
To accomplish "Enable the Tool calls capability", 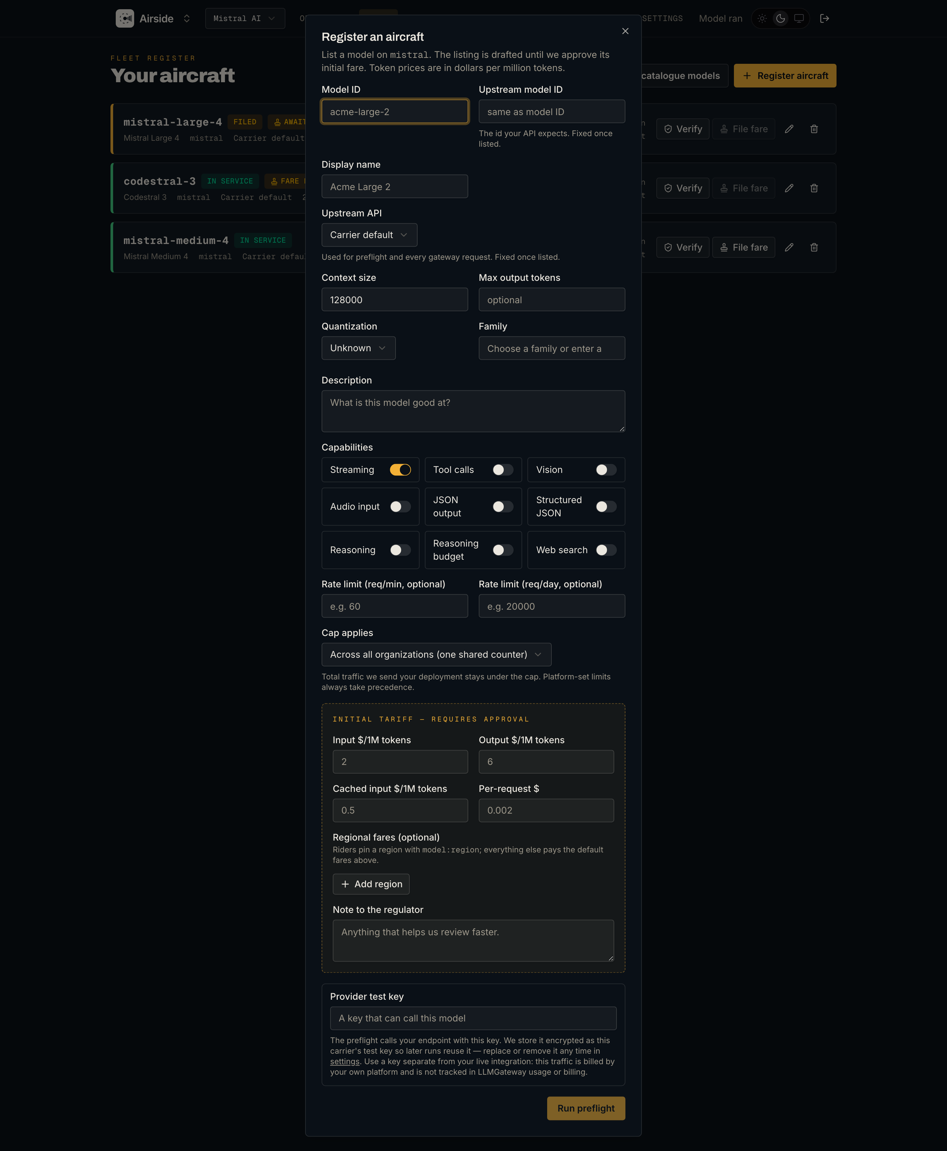I will click(503, 470).
